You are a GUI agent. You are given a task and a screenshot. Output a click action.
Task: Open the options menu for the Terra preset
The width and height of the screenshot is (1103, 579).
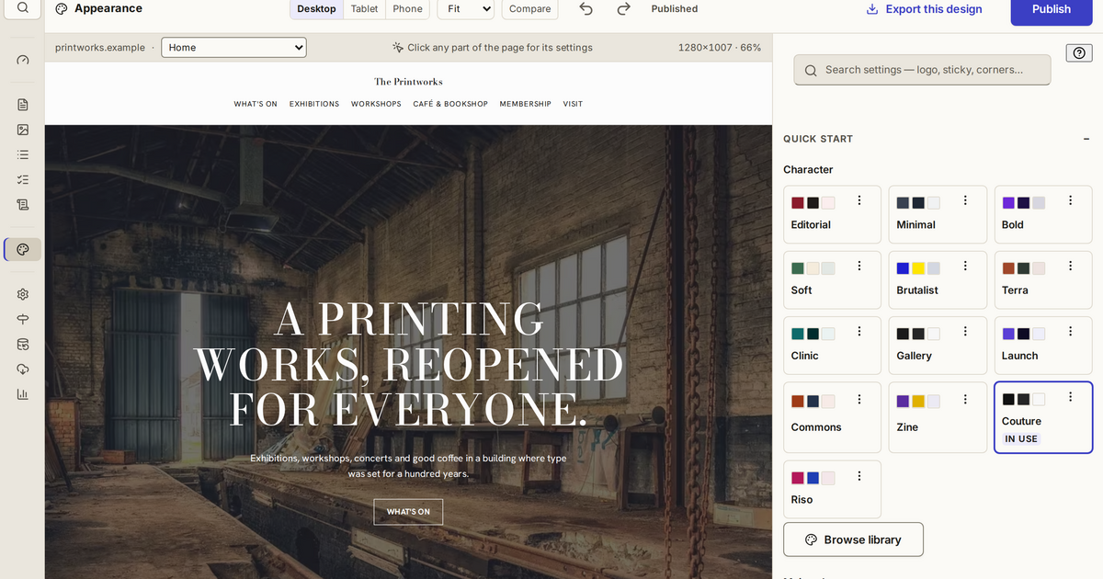click(x=1070, y=266)
